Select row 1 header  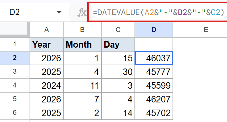[x=15, y=44]
